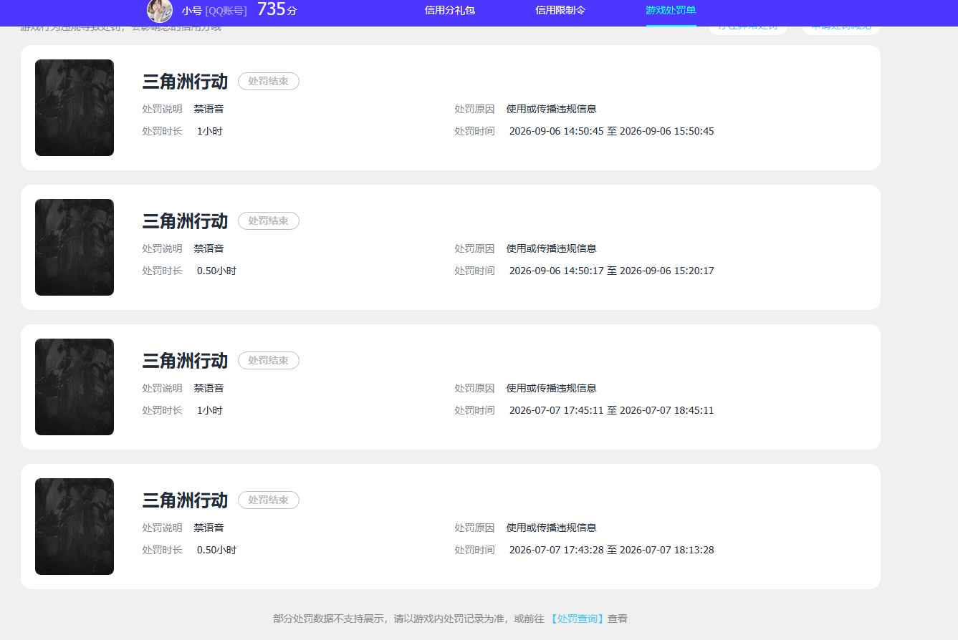
Task: Click 处罚结束 badge on the 17:43:28 penalty card
Action: (269, 500)
